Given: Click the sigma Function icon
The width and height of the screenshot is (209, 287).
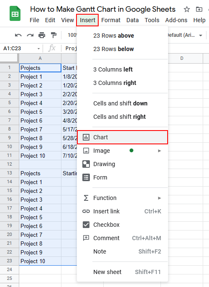Looking at the screenshot, I should point(86,198).
